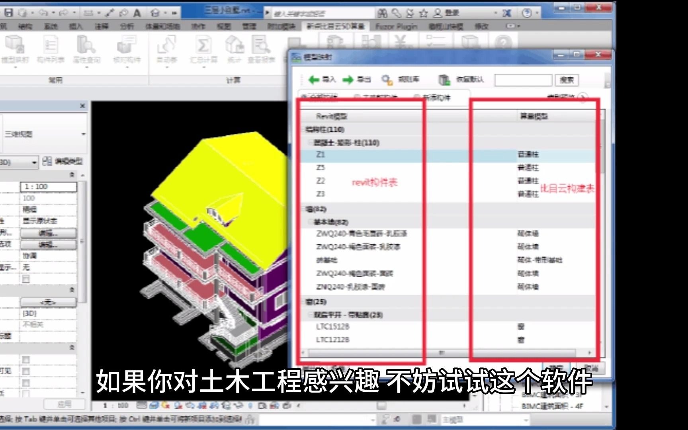Click the search button in mapping dialog
Screen dimensions: 688x430
point(567,80)
